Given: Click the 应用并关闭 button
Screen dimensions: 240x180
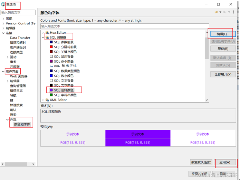Looking at the screenshot, I should [x=199, y=174].
